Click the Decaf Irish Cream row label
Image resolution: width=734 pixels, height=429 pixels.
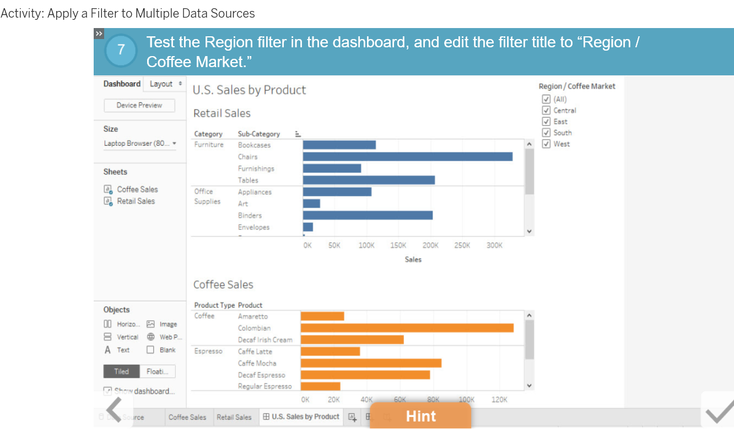[265, 340]
